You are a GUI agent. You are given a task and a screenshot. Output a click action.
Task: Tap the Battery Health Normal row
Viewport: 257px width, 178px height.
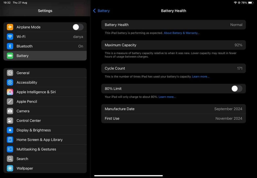[173, 25]
